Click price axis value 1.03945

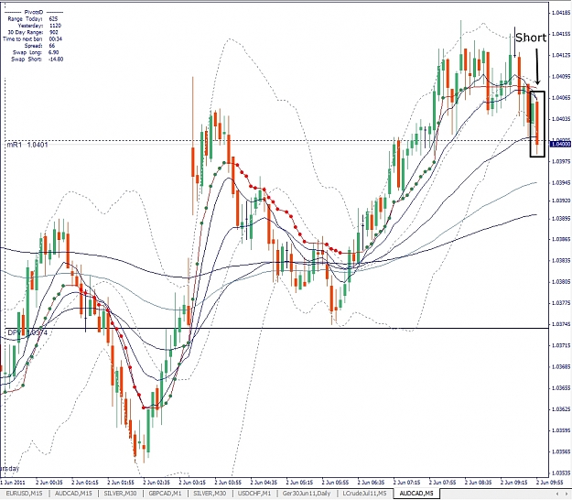coord(561,182)
